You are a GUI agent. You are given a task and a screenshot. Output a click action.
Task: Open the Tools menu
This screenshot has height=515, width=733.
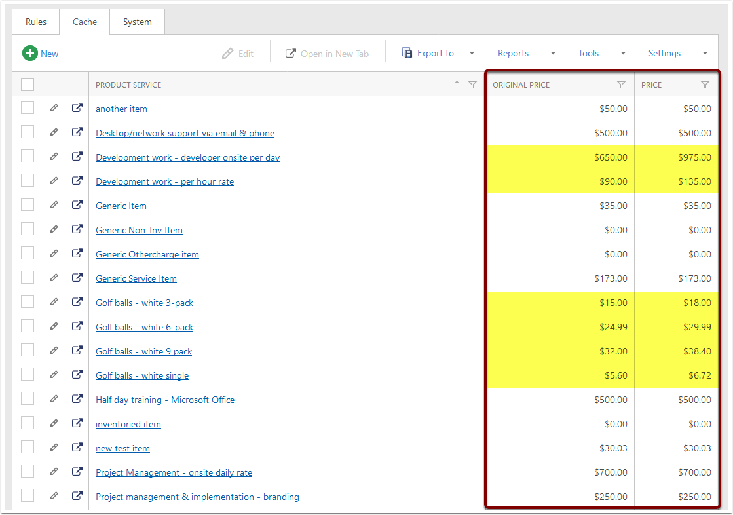[x=588, y=53]
